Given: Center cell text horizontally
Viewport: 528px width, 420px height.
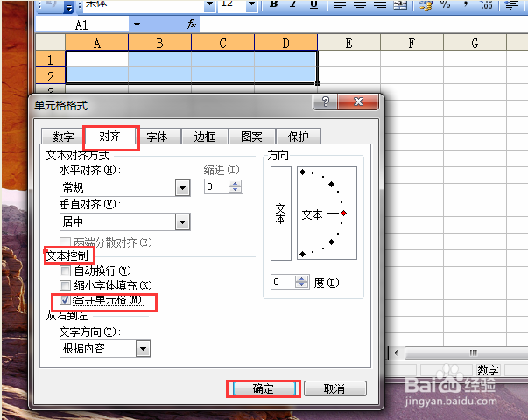Looking at the screenshot, I should click(360, 4).
